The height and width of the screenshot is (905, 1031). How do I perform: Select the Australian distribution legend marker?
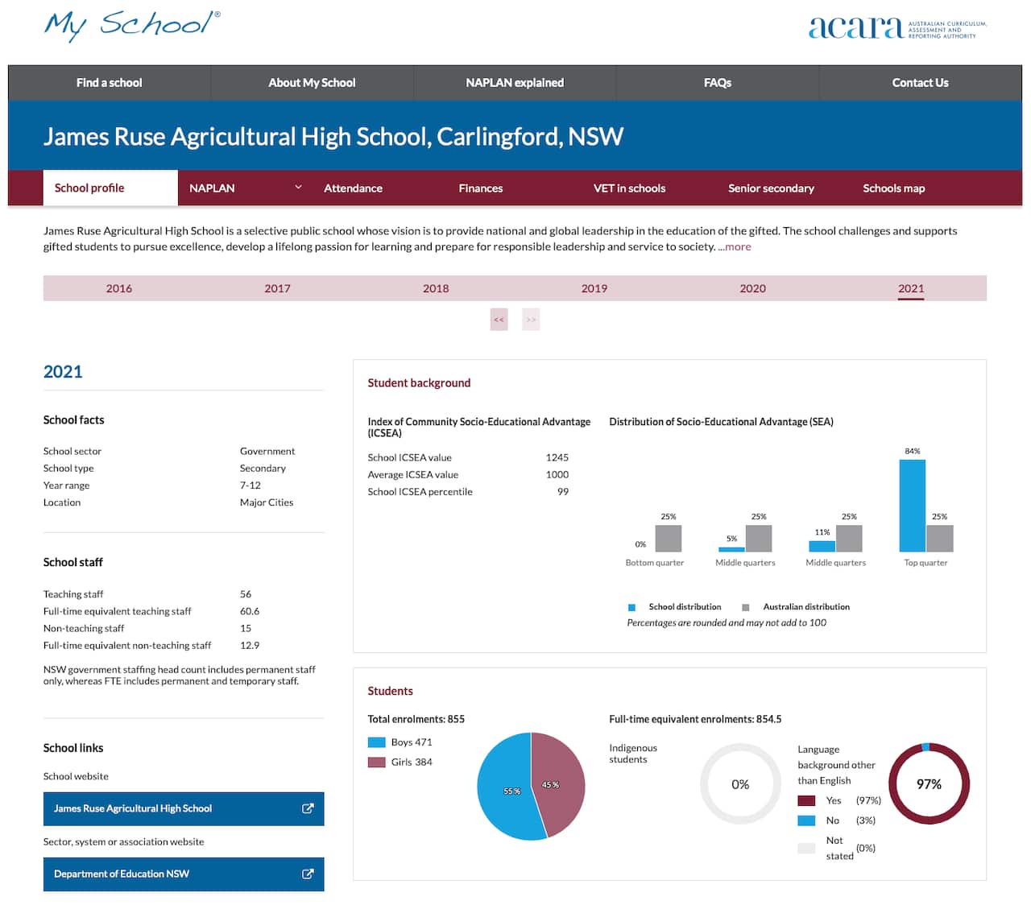tap(745, 606)
